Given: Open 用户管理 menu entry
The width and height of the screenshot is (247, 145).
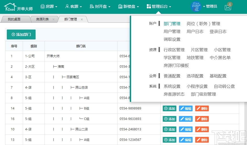Looking at the screenshot, I should click(x=172, y=32).
